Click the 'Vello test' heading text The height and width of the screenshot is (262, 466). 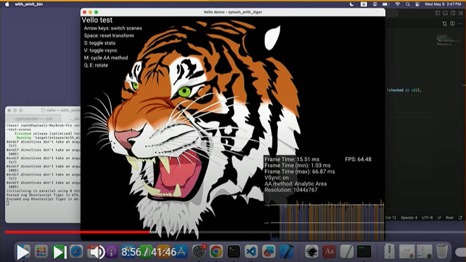click(97, 20)
